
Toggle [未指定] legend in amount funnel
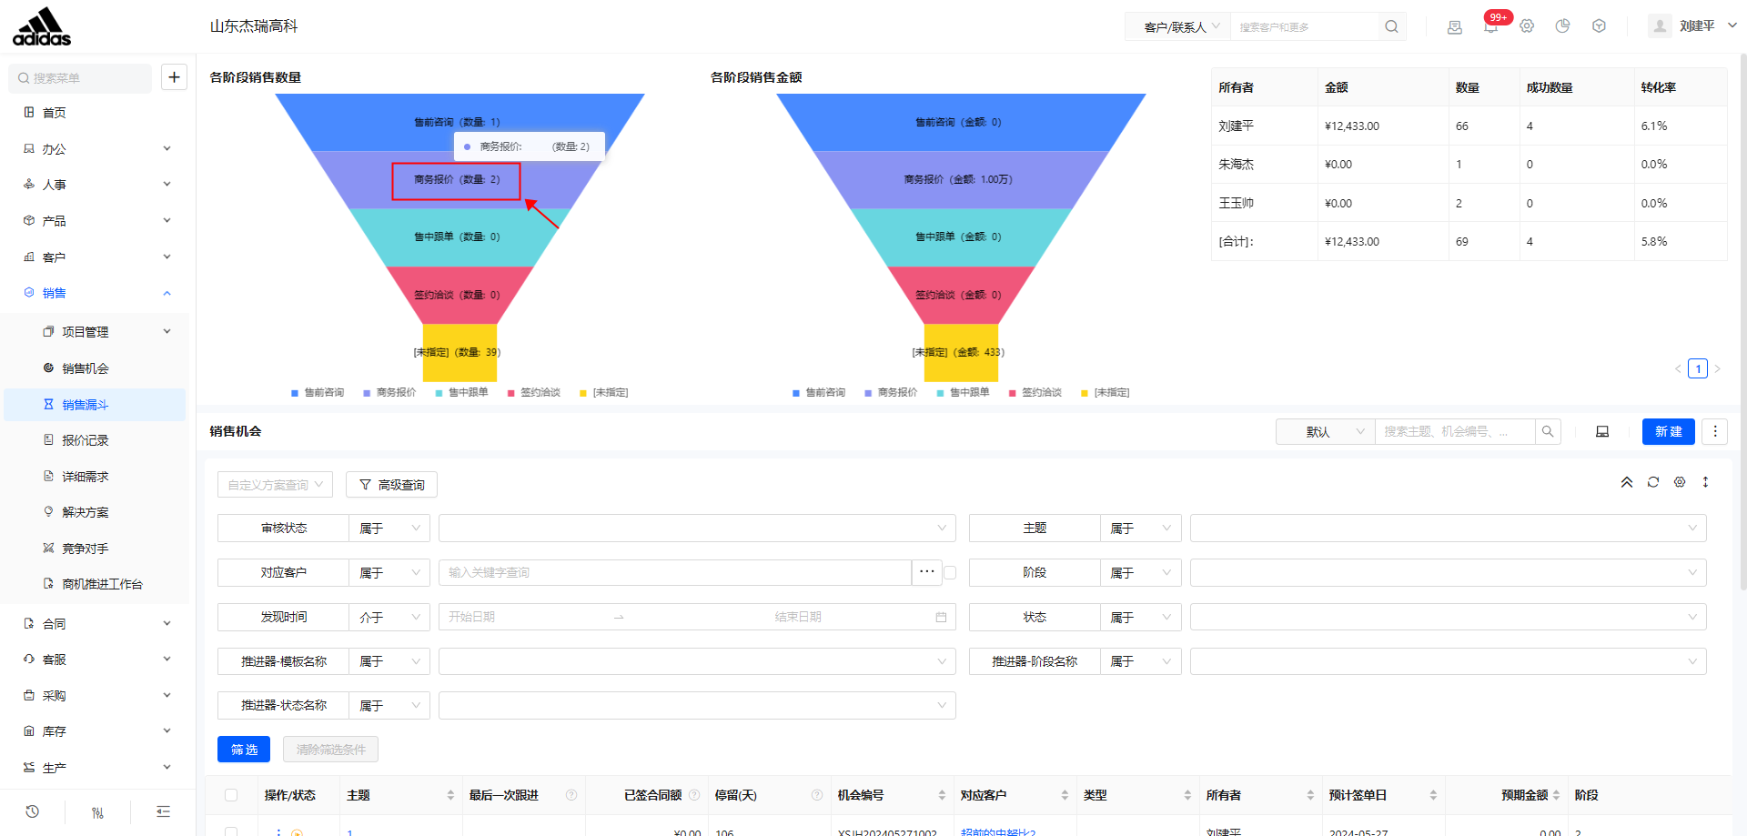[x=1105, y=393]
